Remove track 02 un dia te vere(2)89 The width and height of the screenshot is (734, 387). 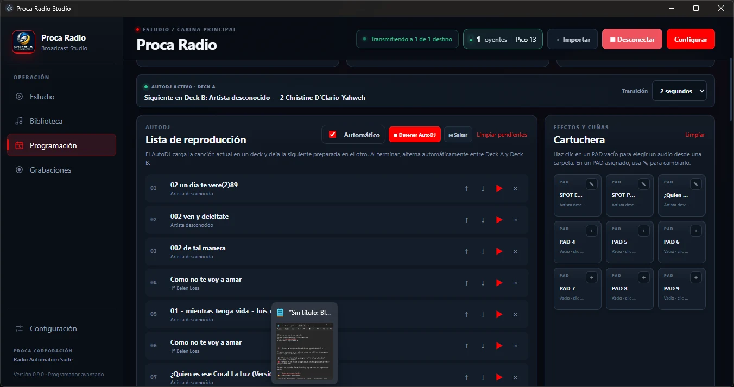[x=515, y=188]
